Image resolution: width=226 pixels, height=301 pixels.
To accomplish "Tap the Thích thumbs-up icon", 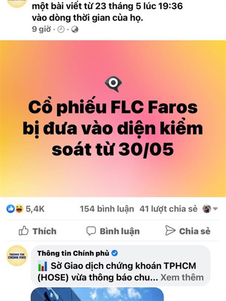I will [x=23, y=231].
